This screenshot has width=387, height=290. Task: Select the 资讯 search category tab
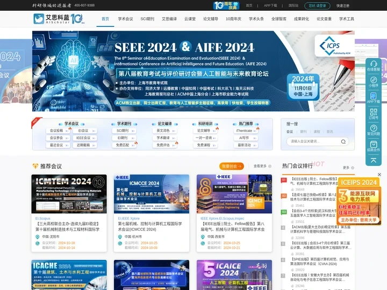point(329,132)
